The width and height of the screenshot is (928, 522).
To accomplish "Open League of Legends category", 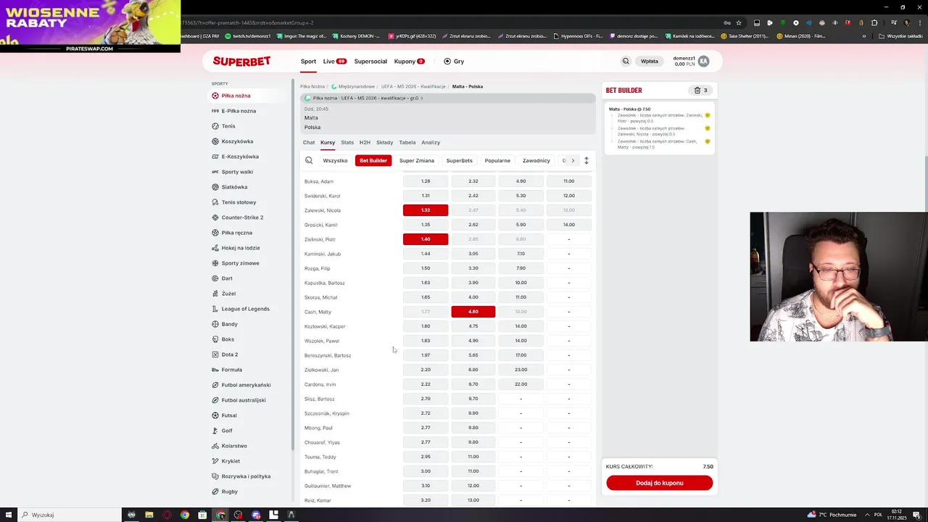I will click(x=240, y=309).
